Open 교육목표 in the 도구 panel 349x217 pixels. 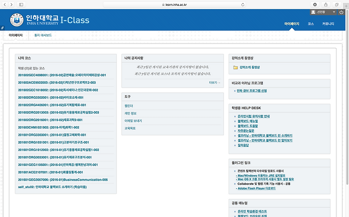(130, 129)
